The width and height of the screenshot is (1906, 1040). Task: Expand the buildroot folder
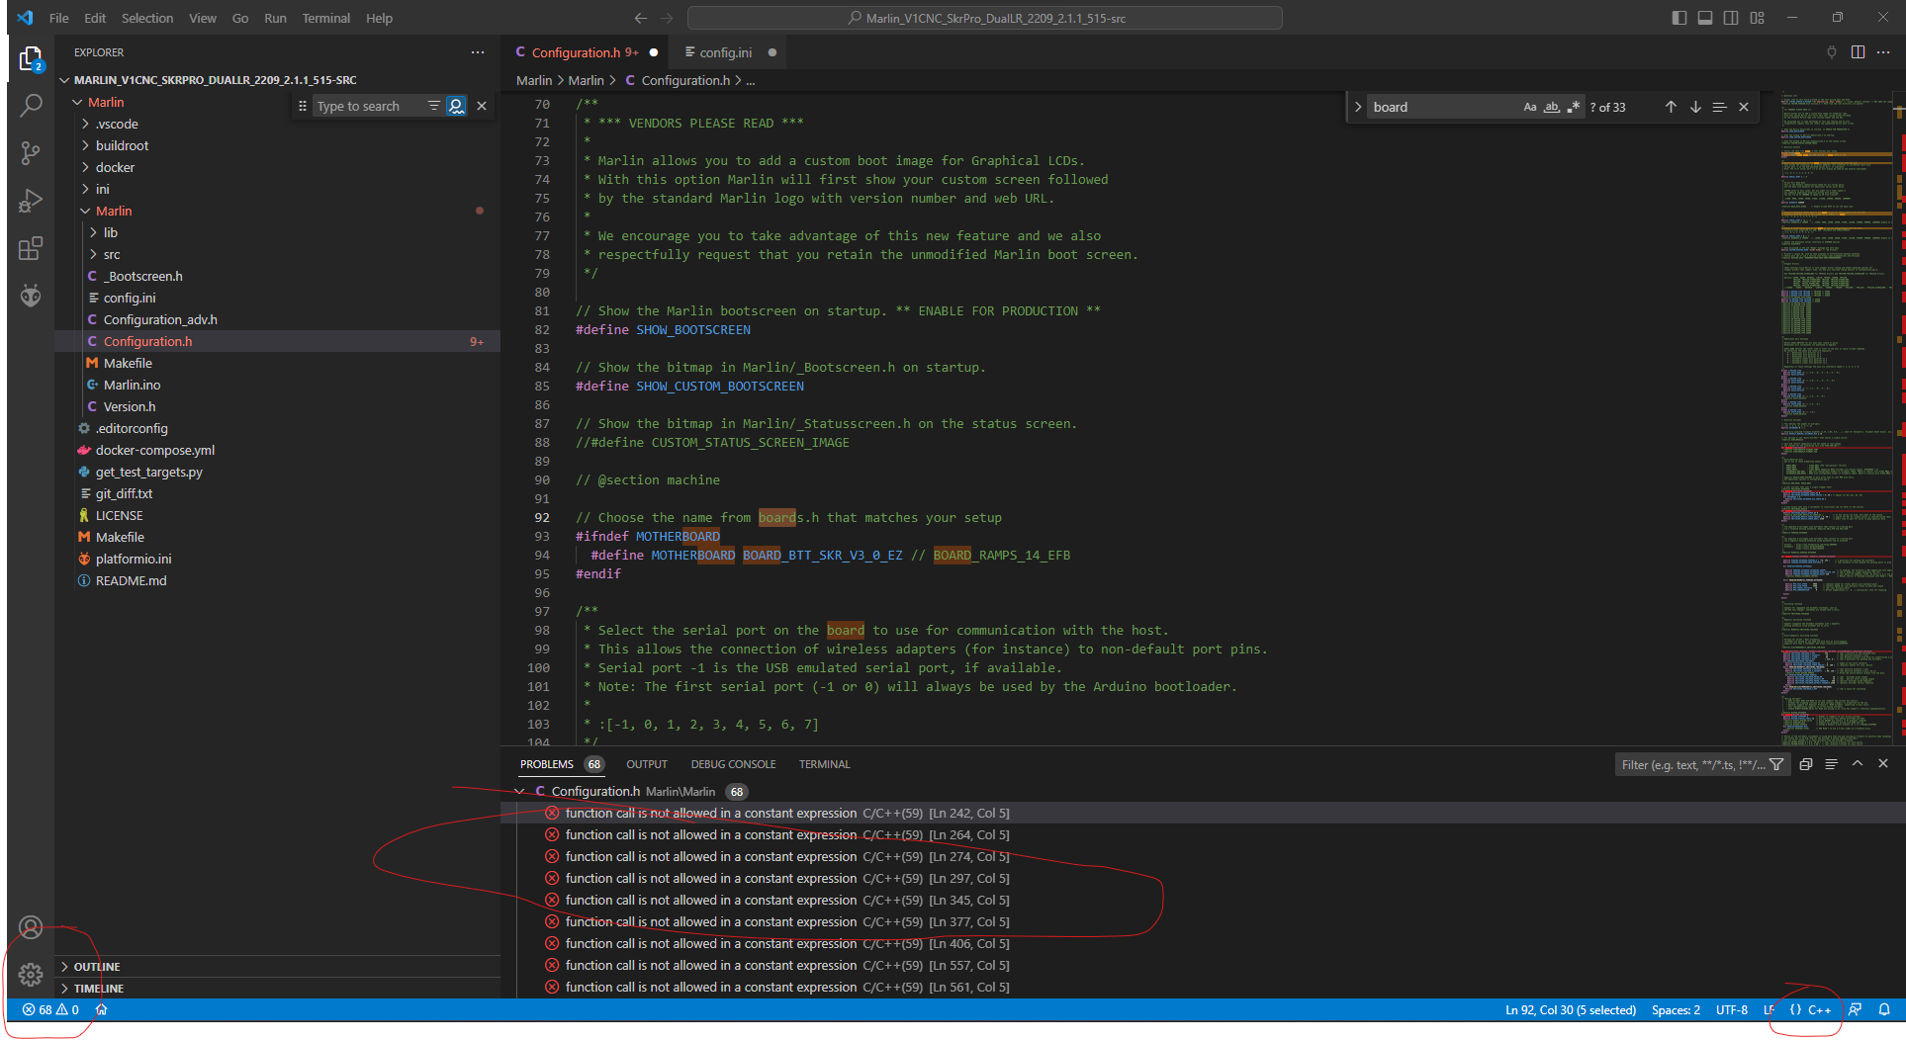(x=122, y=145)
